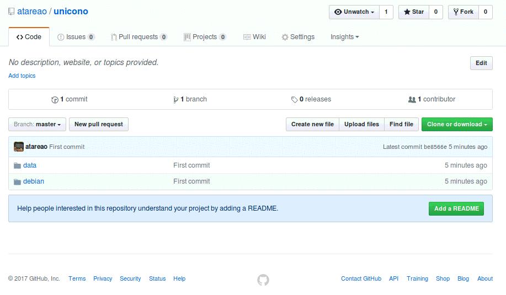Click the GitHub Octocat logo in footer
Image resolution: width=506 pixels, height=295 pixels.
[263, 280]
